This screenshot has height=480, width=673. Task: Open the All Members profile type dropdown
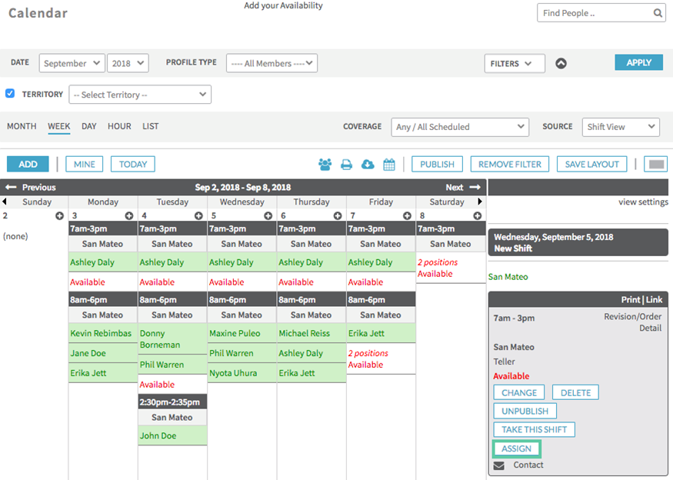[272, 63]
